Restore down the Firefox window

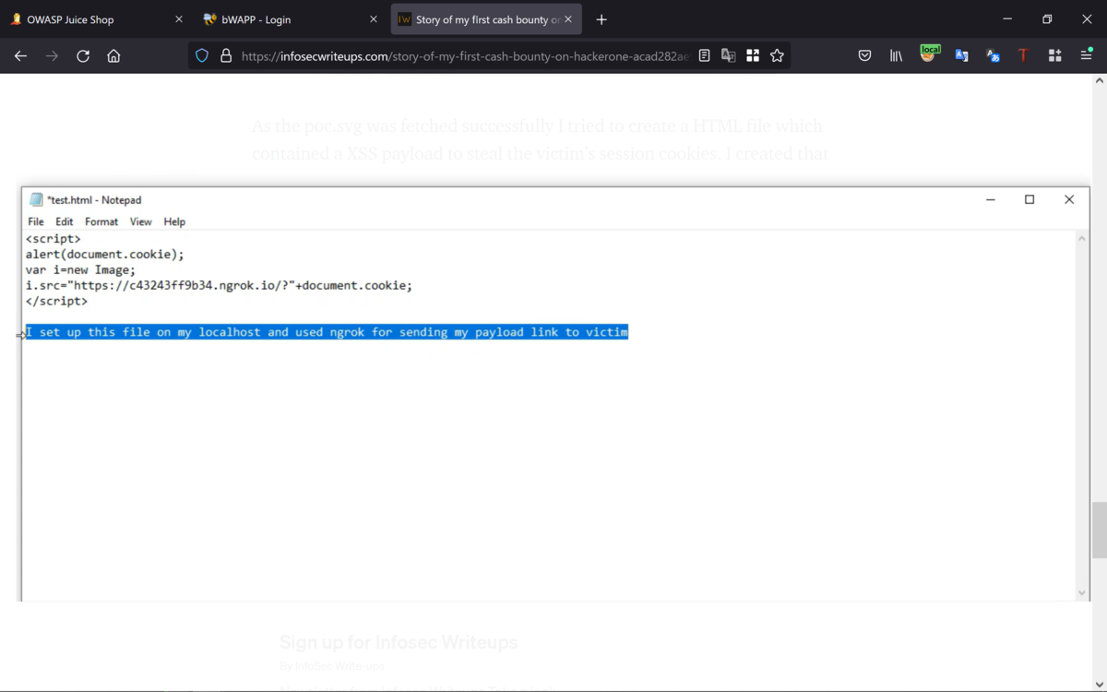[1047, 19]
